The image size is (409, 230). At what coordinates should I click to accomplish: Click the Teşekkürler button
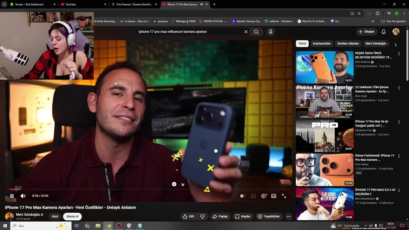pyautogui.click(x=269, y=217)
